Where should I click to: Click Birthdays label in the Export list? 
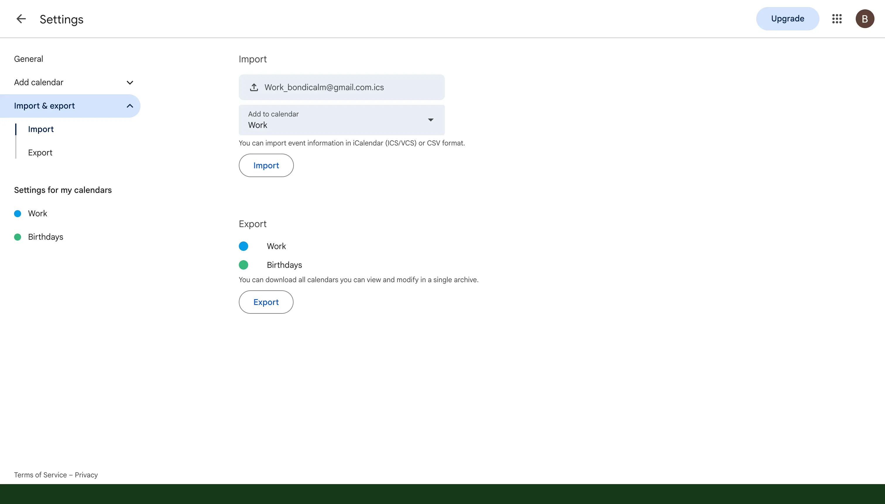[284, 265]
